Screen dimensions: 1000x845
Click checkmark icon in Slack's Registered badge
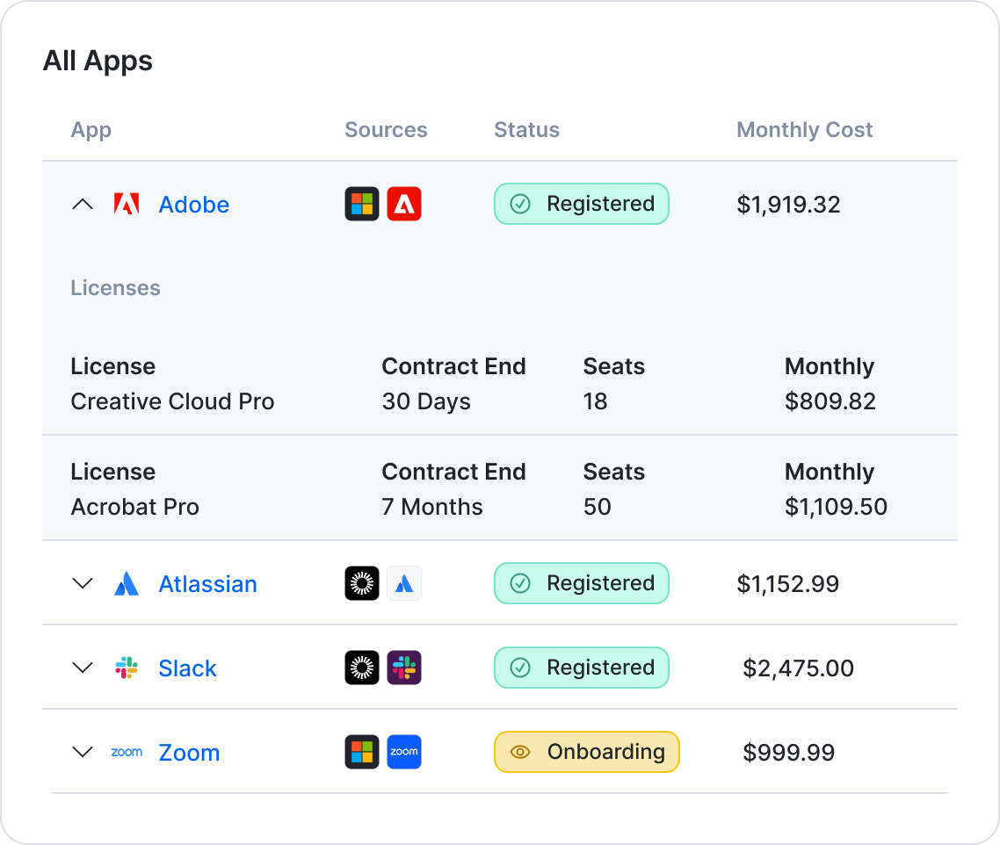520,668
